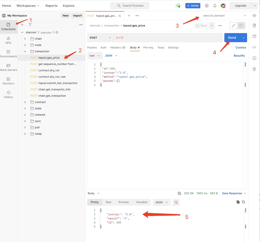Toggle line wrap in the response viewer
The height and width of the screenshot is (242, 260).
pyautogui.click(x=176, y=202)
